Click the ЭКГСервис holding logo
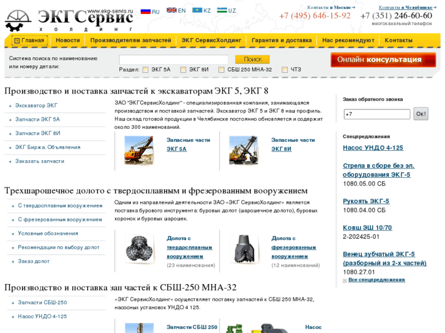 pyautogui.click(x=69, y=20)
